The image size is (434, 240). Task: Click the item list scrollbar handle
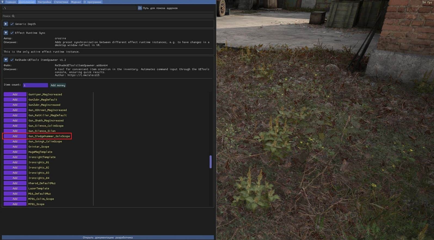point(211,162)
